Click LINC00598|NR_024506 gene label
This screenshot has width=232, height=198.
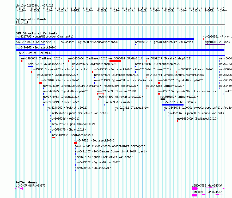coord(207,185)
